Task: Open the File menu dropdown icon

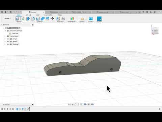Action: tap(6, 12)
